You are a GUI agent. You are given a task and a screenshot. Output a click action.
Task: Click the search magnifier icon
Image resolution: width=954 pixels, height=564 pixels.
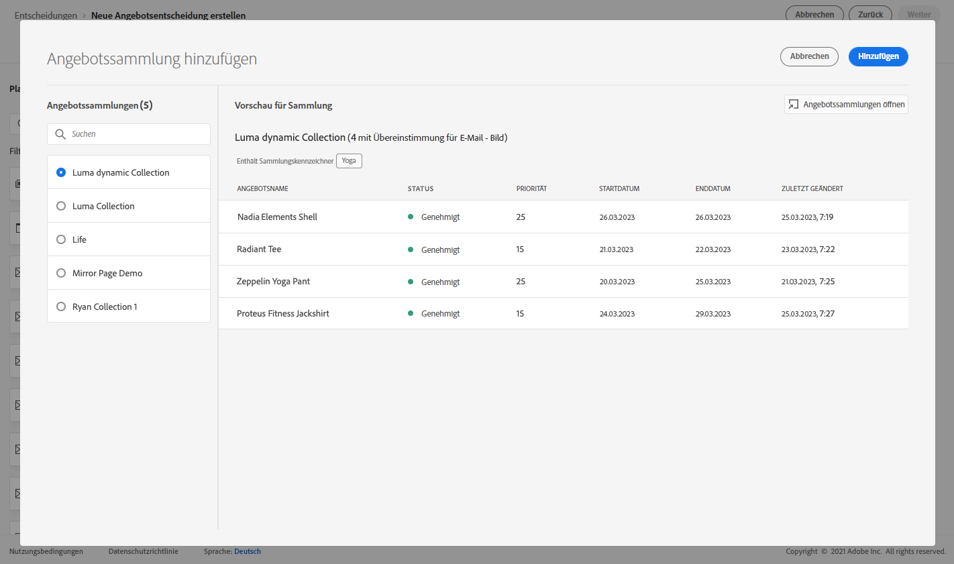pyautogui.click(x=60, y=134)
